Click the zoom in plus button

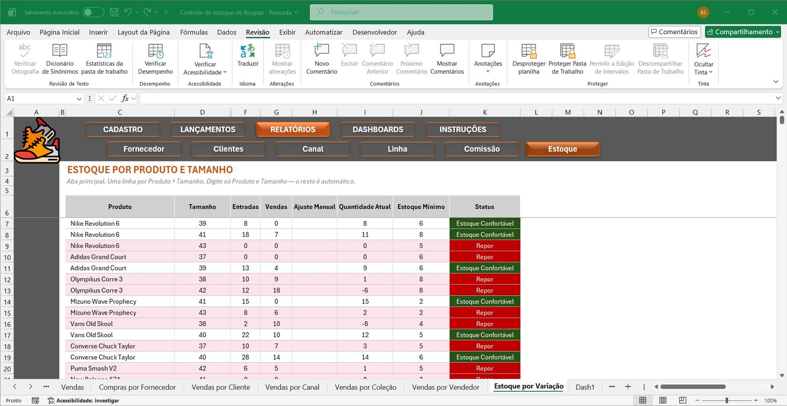coord(756,401)
